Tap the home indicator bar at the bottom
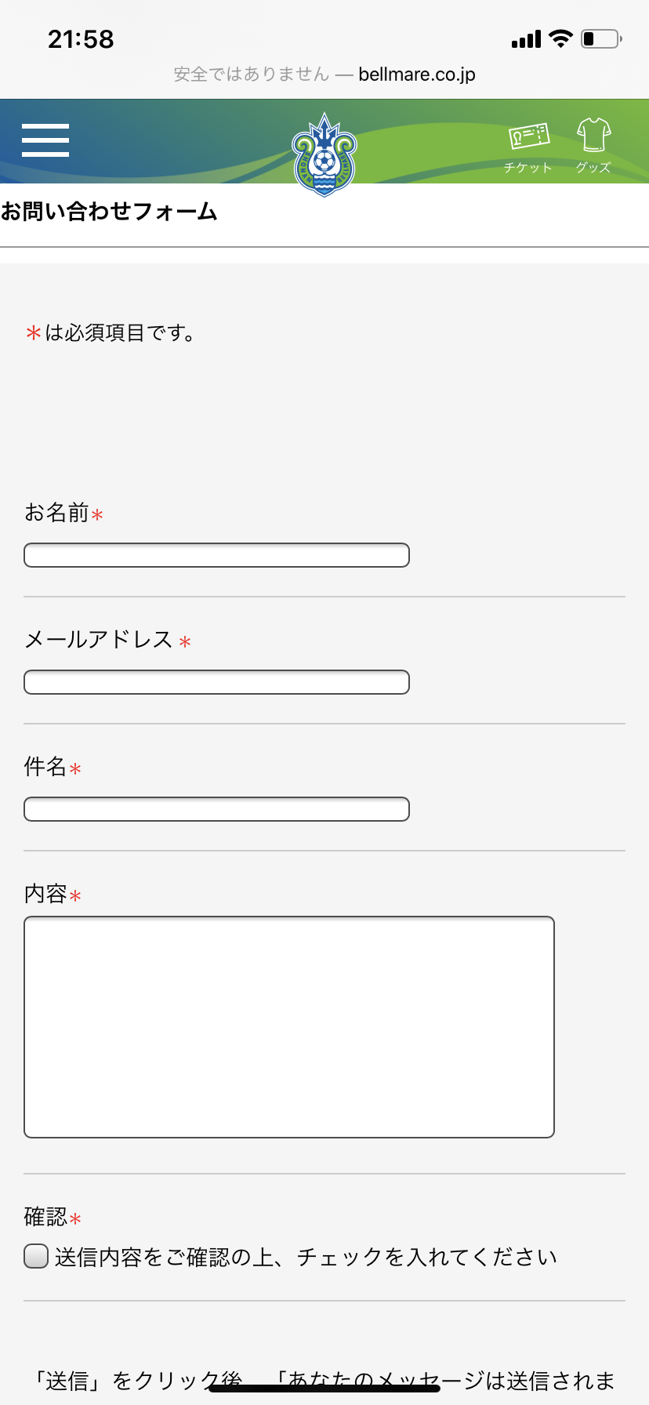This screenshot has width=649, height=1405. 324,1388
